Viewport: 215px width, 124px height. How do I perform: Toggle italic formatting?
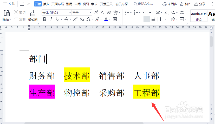[51, 19]
